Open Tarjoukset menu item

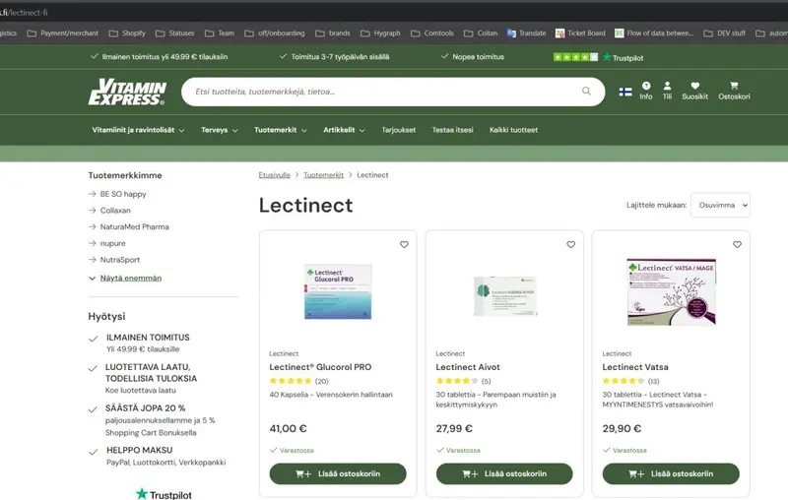tap(399, 130)
